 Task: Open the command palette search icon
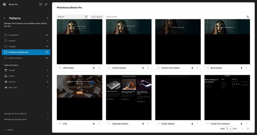tap(46, 4)
